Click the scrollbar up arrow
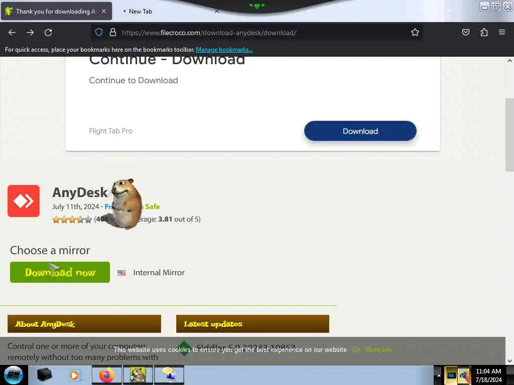 click(509, 61)
